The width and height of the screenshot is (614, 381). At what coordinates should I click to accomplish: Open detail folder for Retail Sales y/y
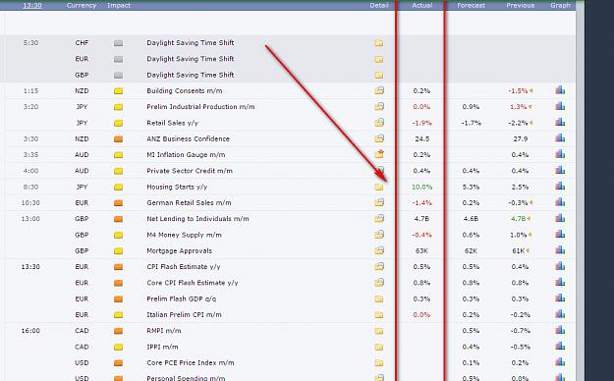point(378,122)
